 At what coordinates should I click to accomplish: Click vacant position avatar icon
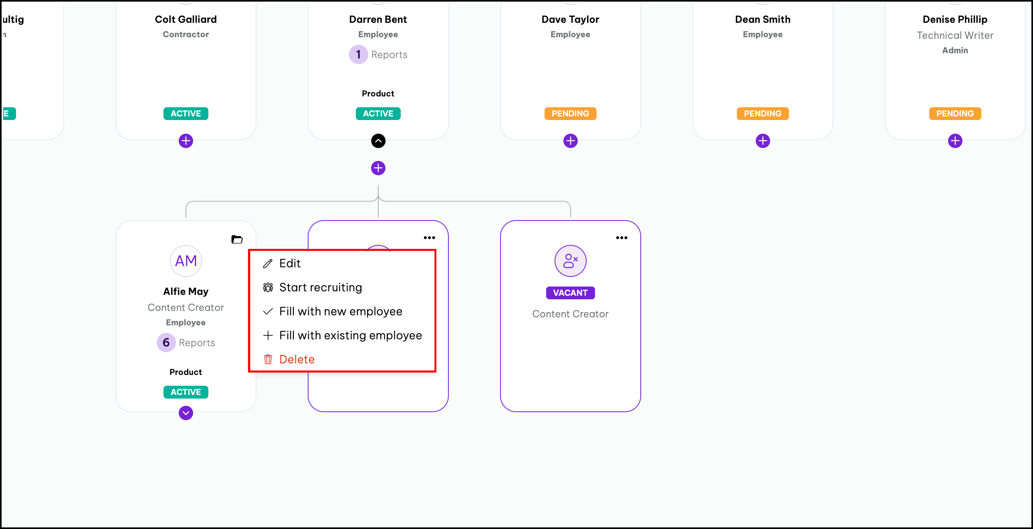(x=570, y=261)
